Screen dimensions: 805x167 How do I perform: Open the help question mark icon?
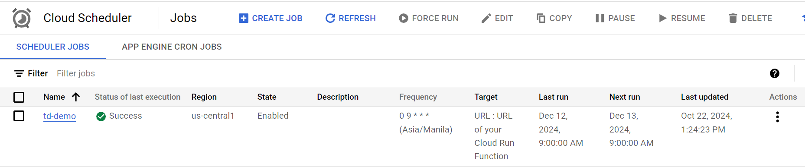click(775, 73)
